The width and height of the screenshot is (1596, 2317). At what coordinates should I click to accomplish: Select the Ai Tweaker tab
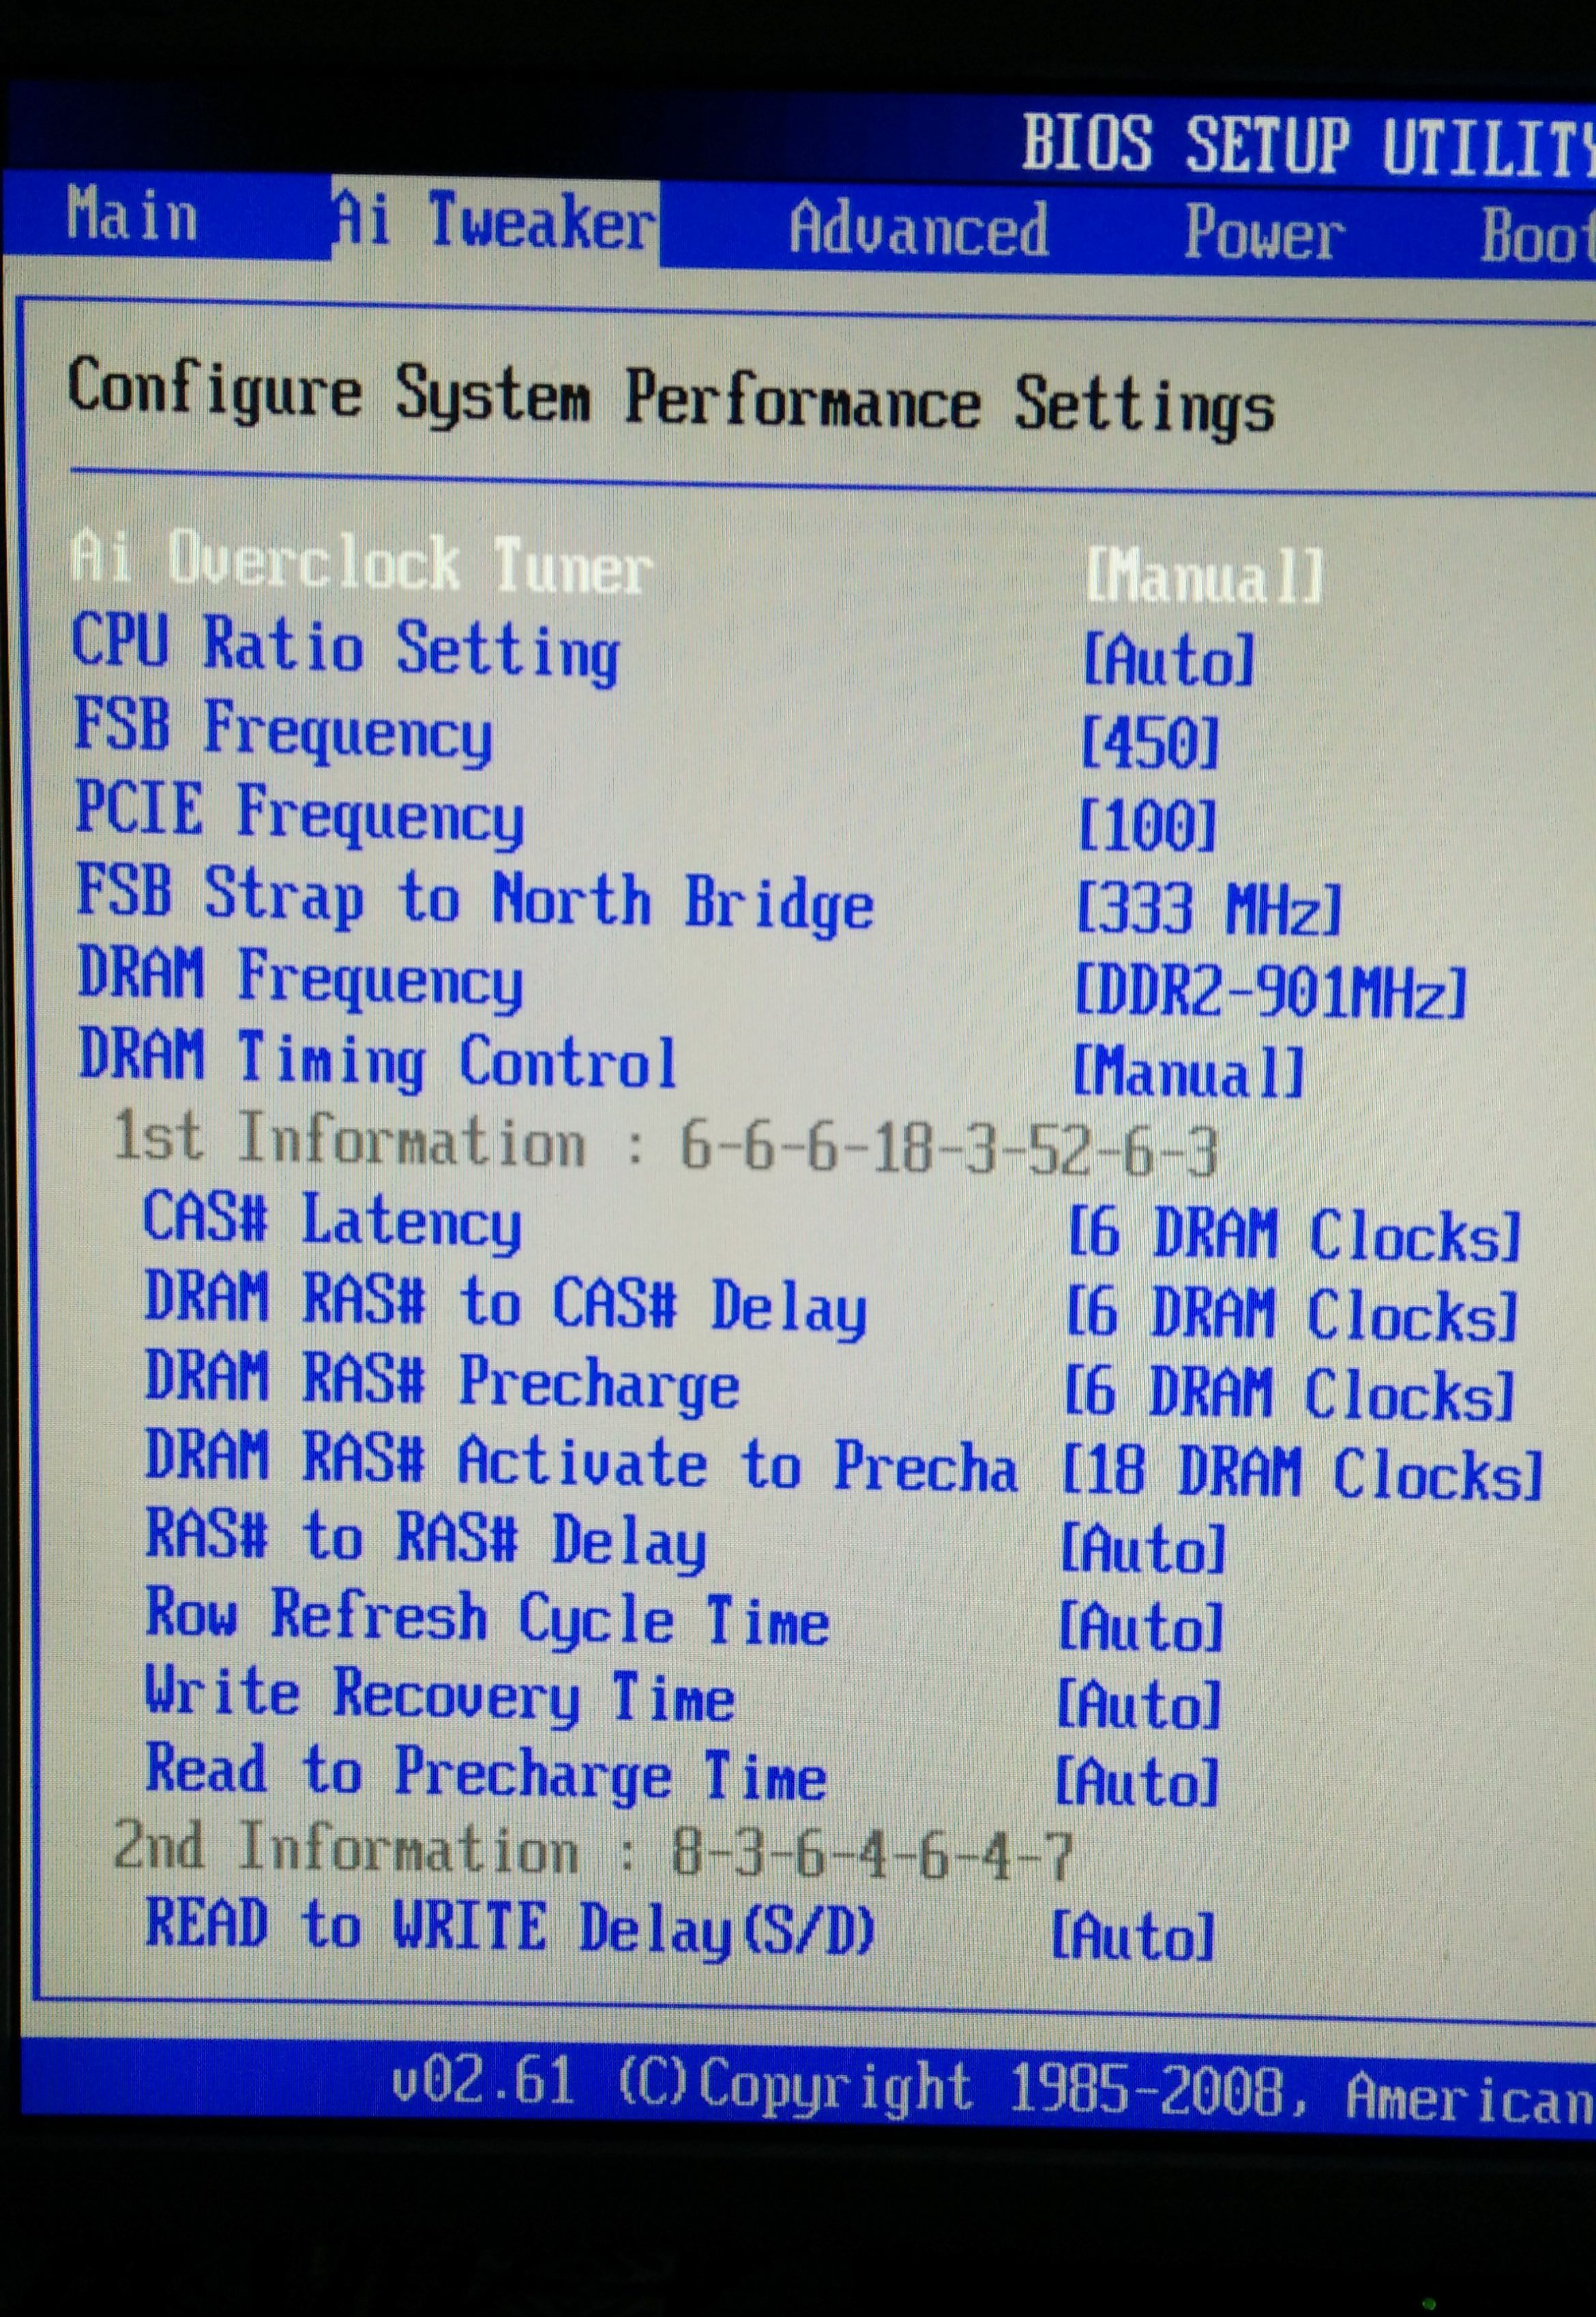494,222
